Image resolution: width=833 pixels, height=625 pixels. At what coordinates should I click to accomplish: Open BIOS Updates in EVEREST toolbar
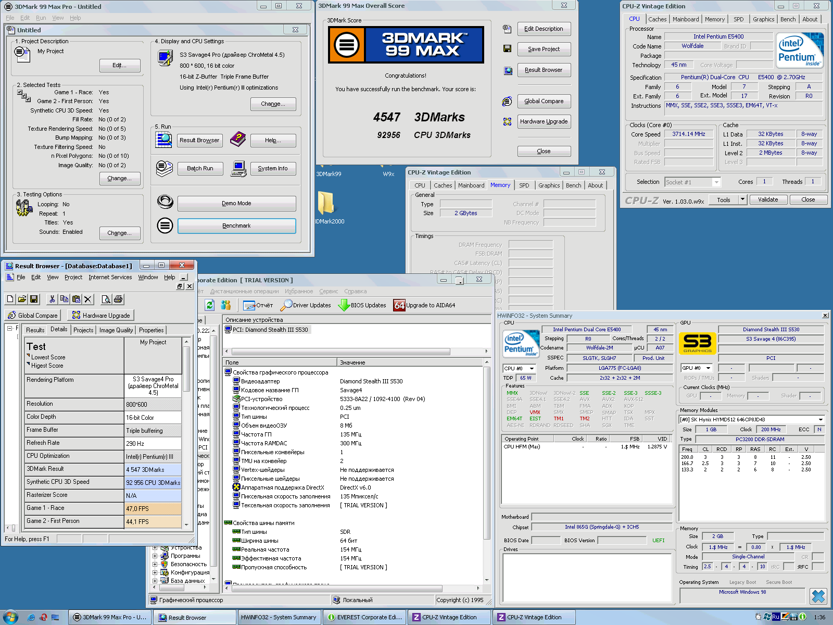pyautogui.click(x=362, y=305)
